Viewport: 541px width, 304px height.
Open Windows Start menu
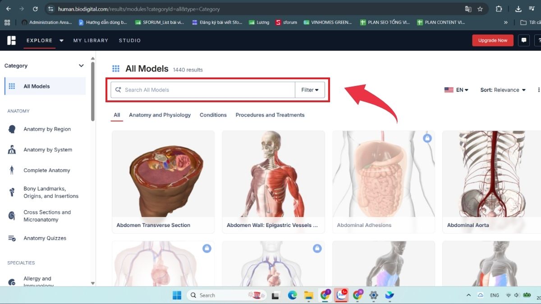177,295
